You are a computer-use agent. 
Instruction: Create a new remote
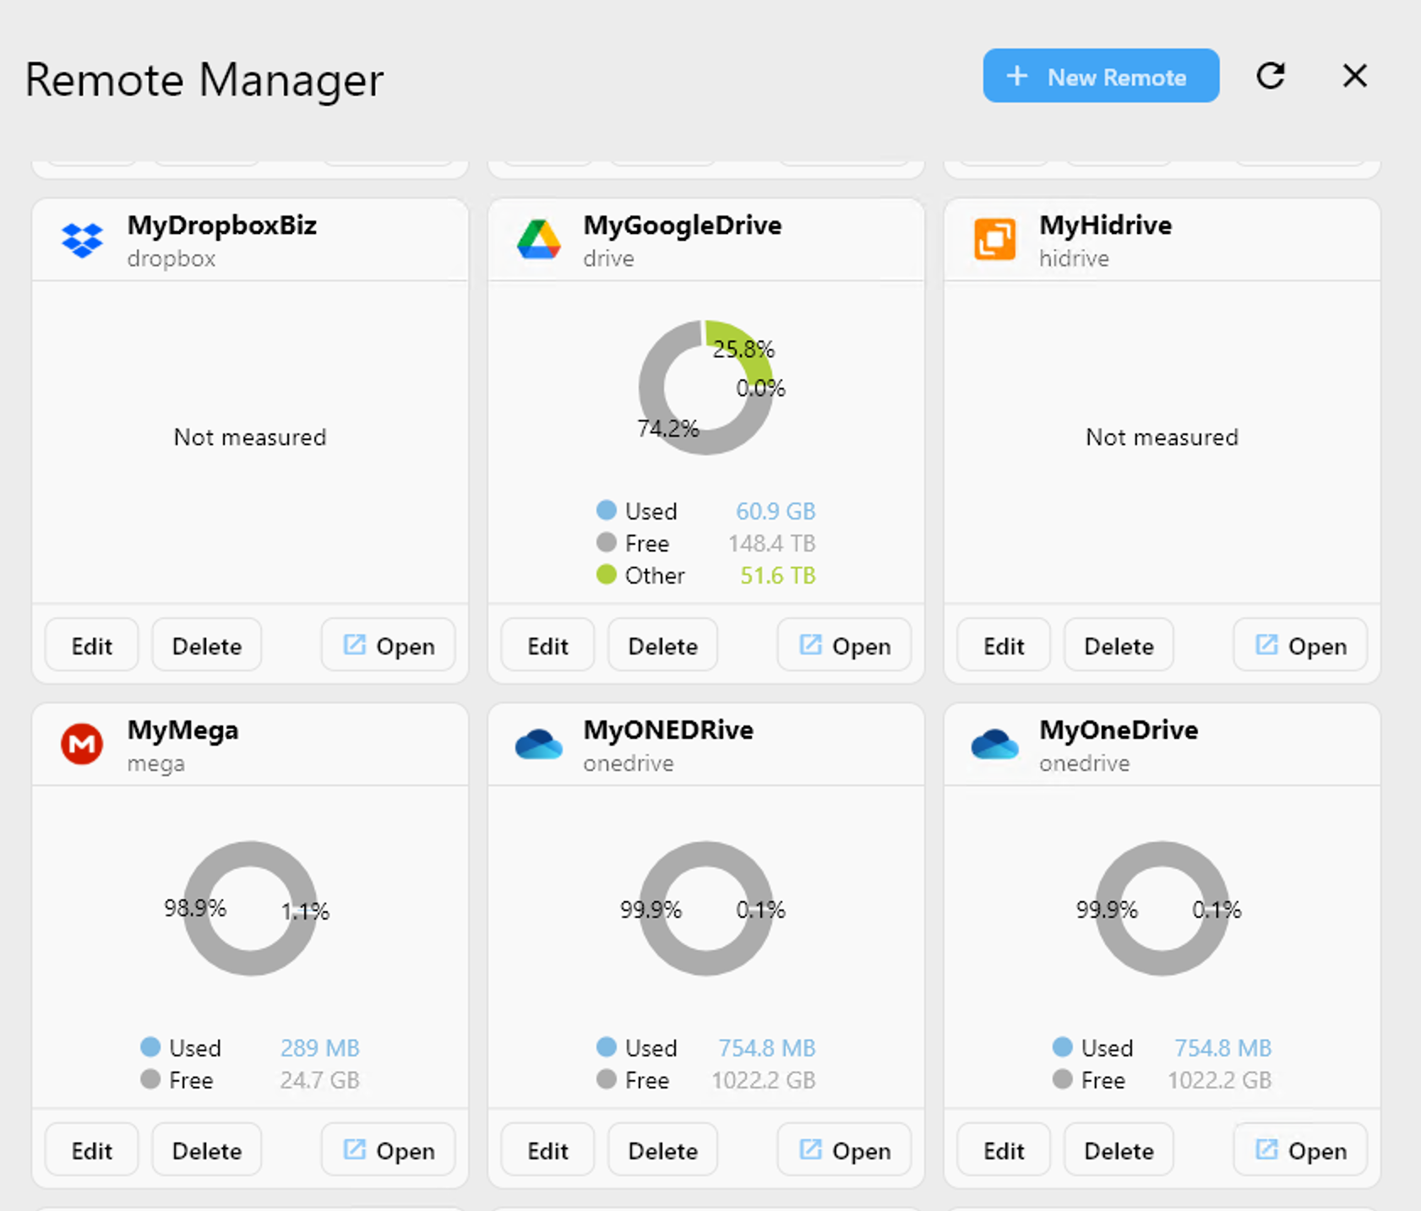tap(1100, 76)
